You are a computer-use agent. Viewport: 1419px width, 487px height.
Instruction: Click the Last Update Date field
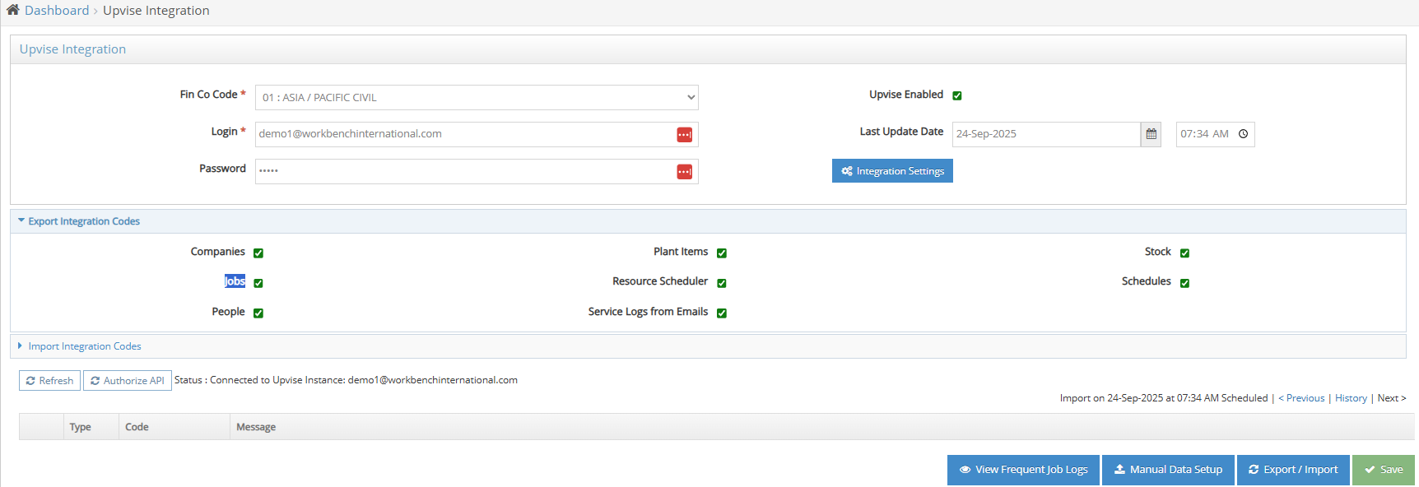(1046, 134)
